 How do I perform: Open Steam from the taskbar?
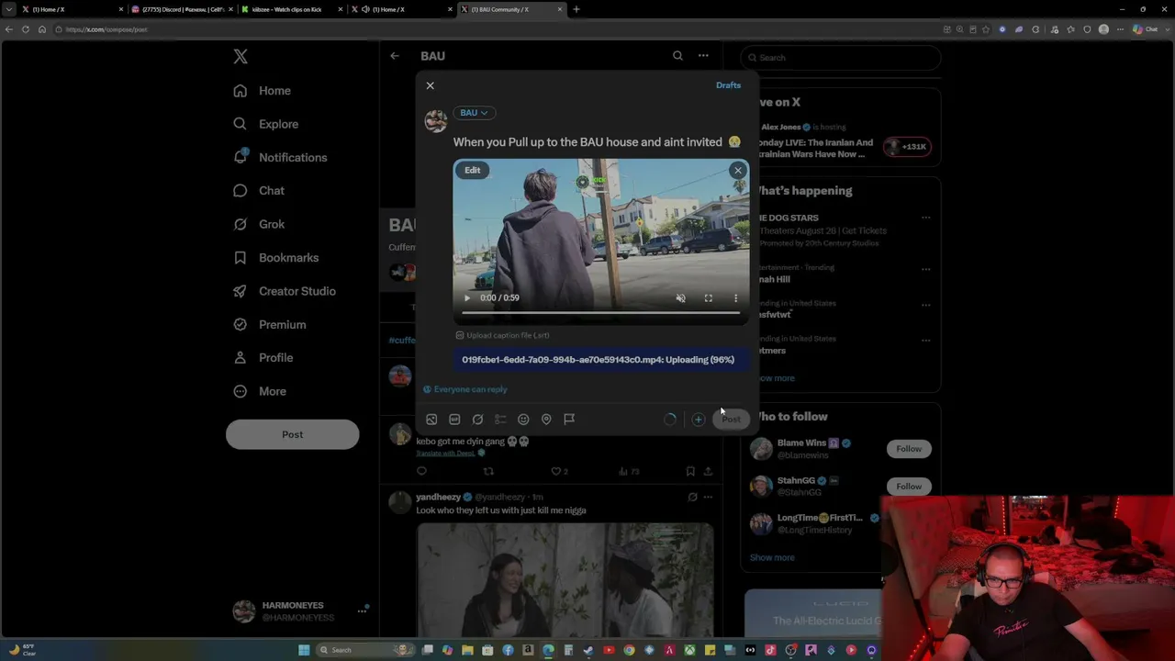(588, 650)
